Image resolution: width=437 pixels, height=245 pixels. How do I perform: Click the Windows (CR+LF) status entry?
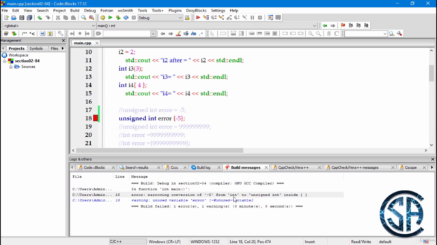[165, 242]
